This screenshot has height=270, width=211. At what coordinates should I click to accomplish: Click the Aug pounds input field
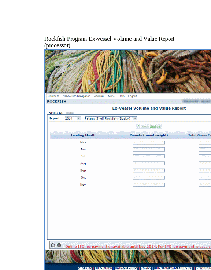pos(149,163)
